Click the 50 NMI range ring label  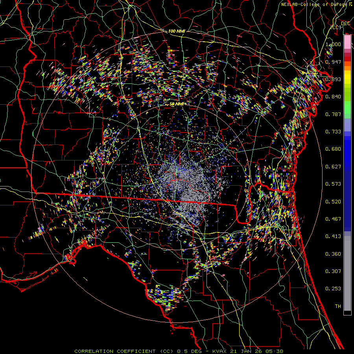(x=177, y=104)
